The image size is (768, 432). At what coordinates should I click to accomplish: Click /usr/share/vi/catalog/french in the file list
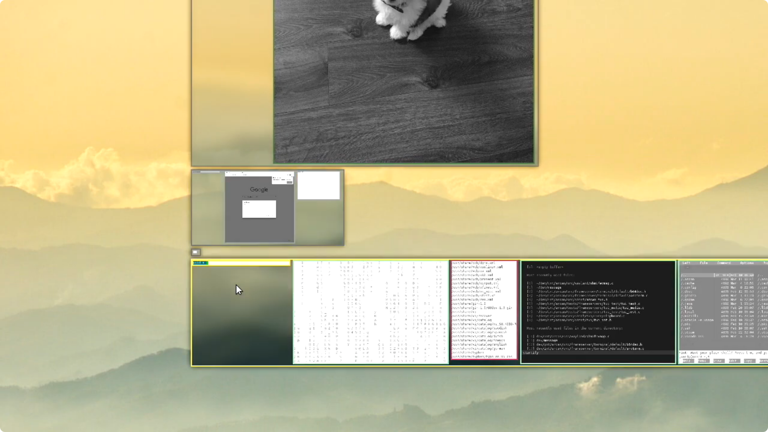click(x=478, y=341)
